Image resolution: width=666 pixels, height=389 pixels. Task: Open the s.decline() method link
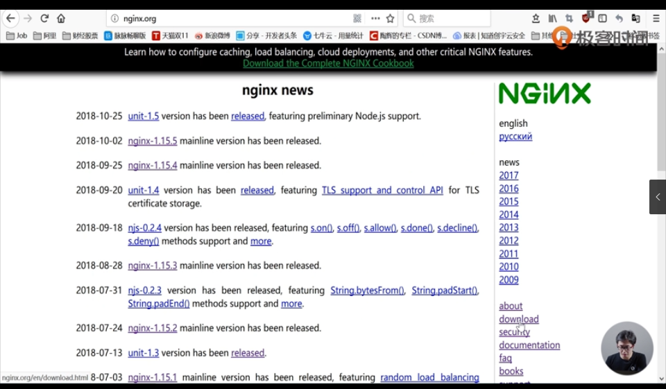[457, 227]
